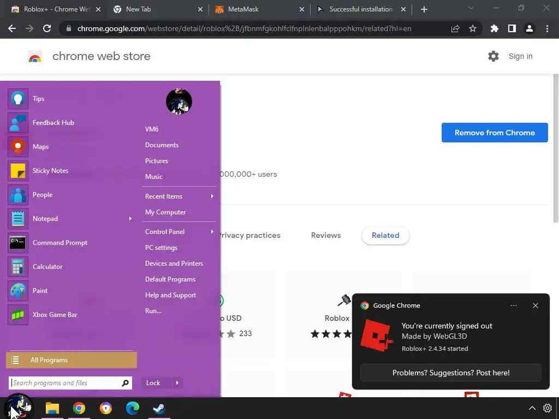Open My Computer from start menu
This screenshot has width=559, height=419.
[165, 212]
